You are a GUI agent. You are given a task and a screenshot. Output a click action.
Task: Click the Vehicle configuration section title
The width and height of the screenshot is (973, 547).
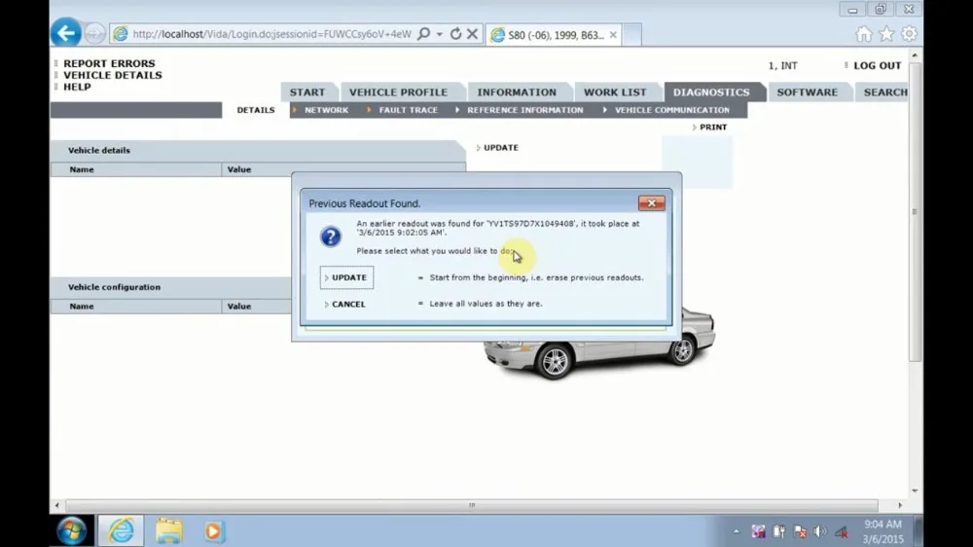[114, 287]
